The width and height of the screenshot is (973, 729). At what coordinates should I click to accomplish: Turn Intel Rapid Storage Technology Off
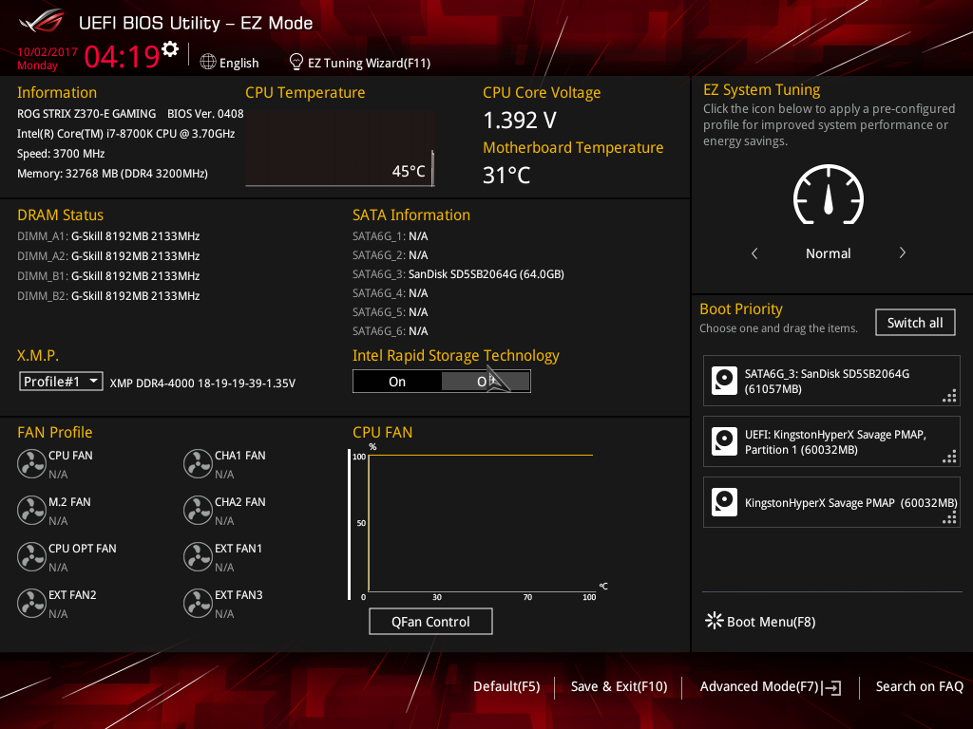[486, 382]
